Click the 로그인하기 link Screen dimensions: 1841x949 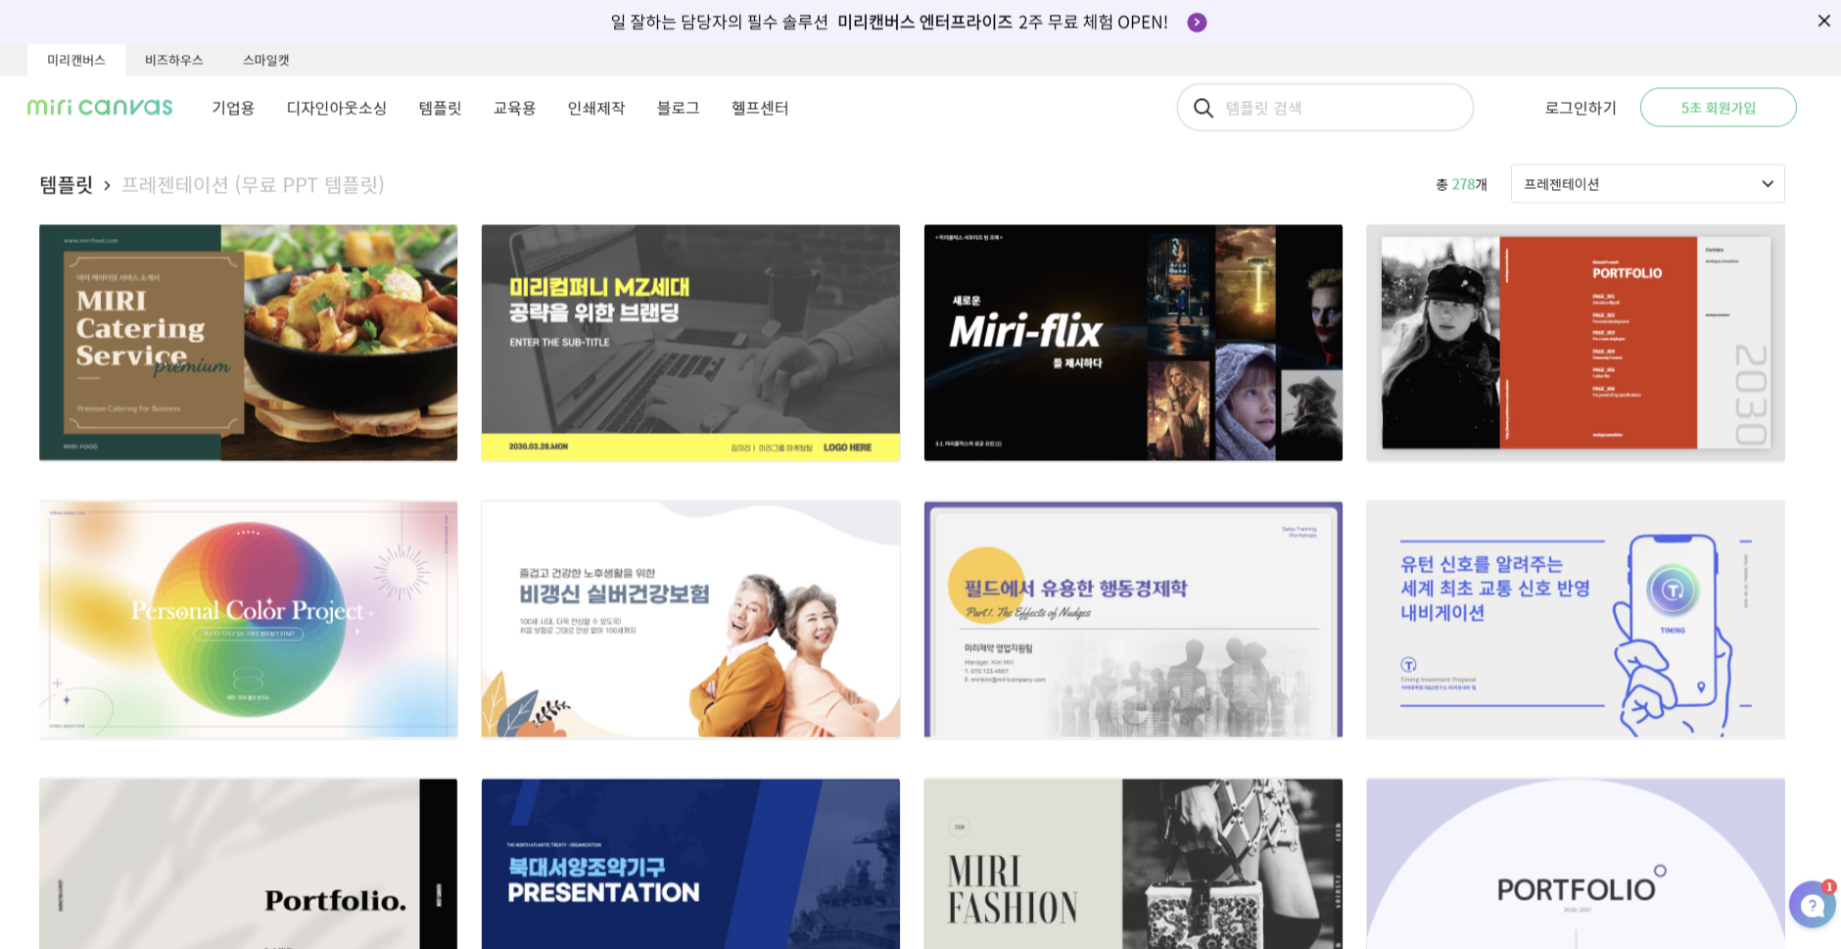[1581, 108]
